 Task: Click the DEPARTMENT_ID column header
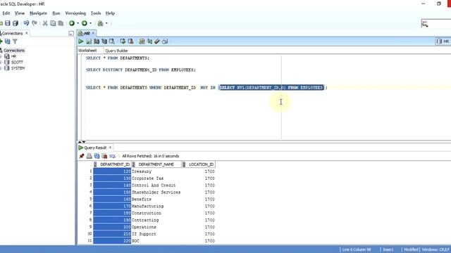[x=112, y=164]
